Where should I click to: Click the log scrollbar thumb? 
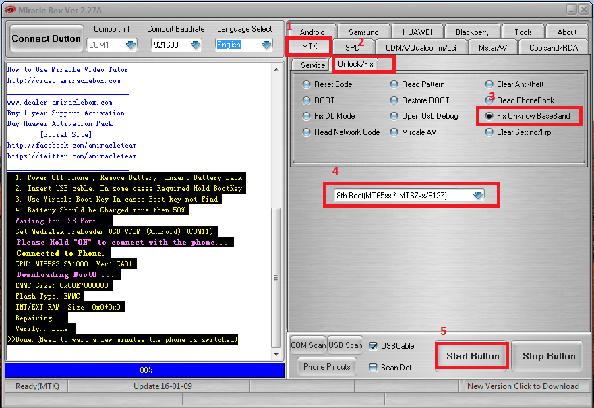[276, 278]
